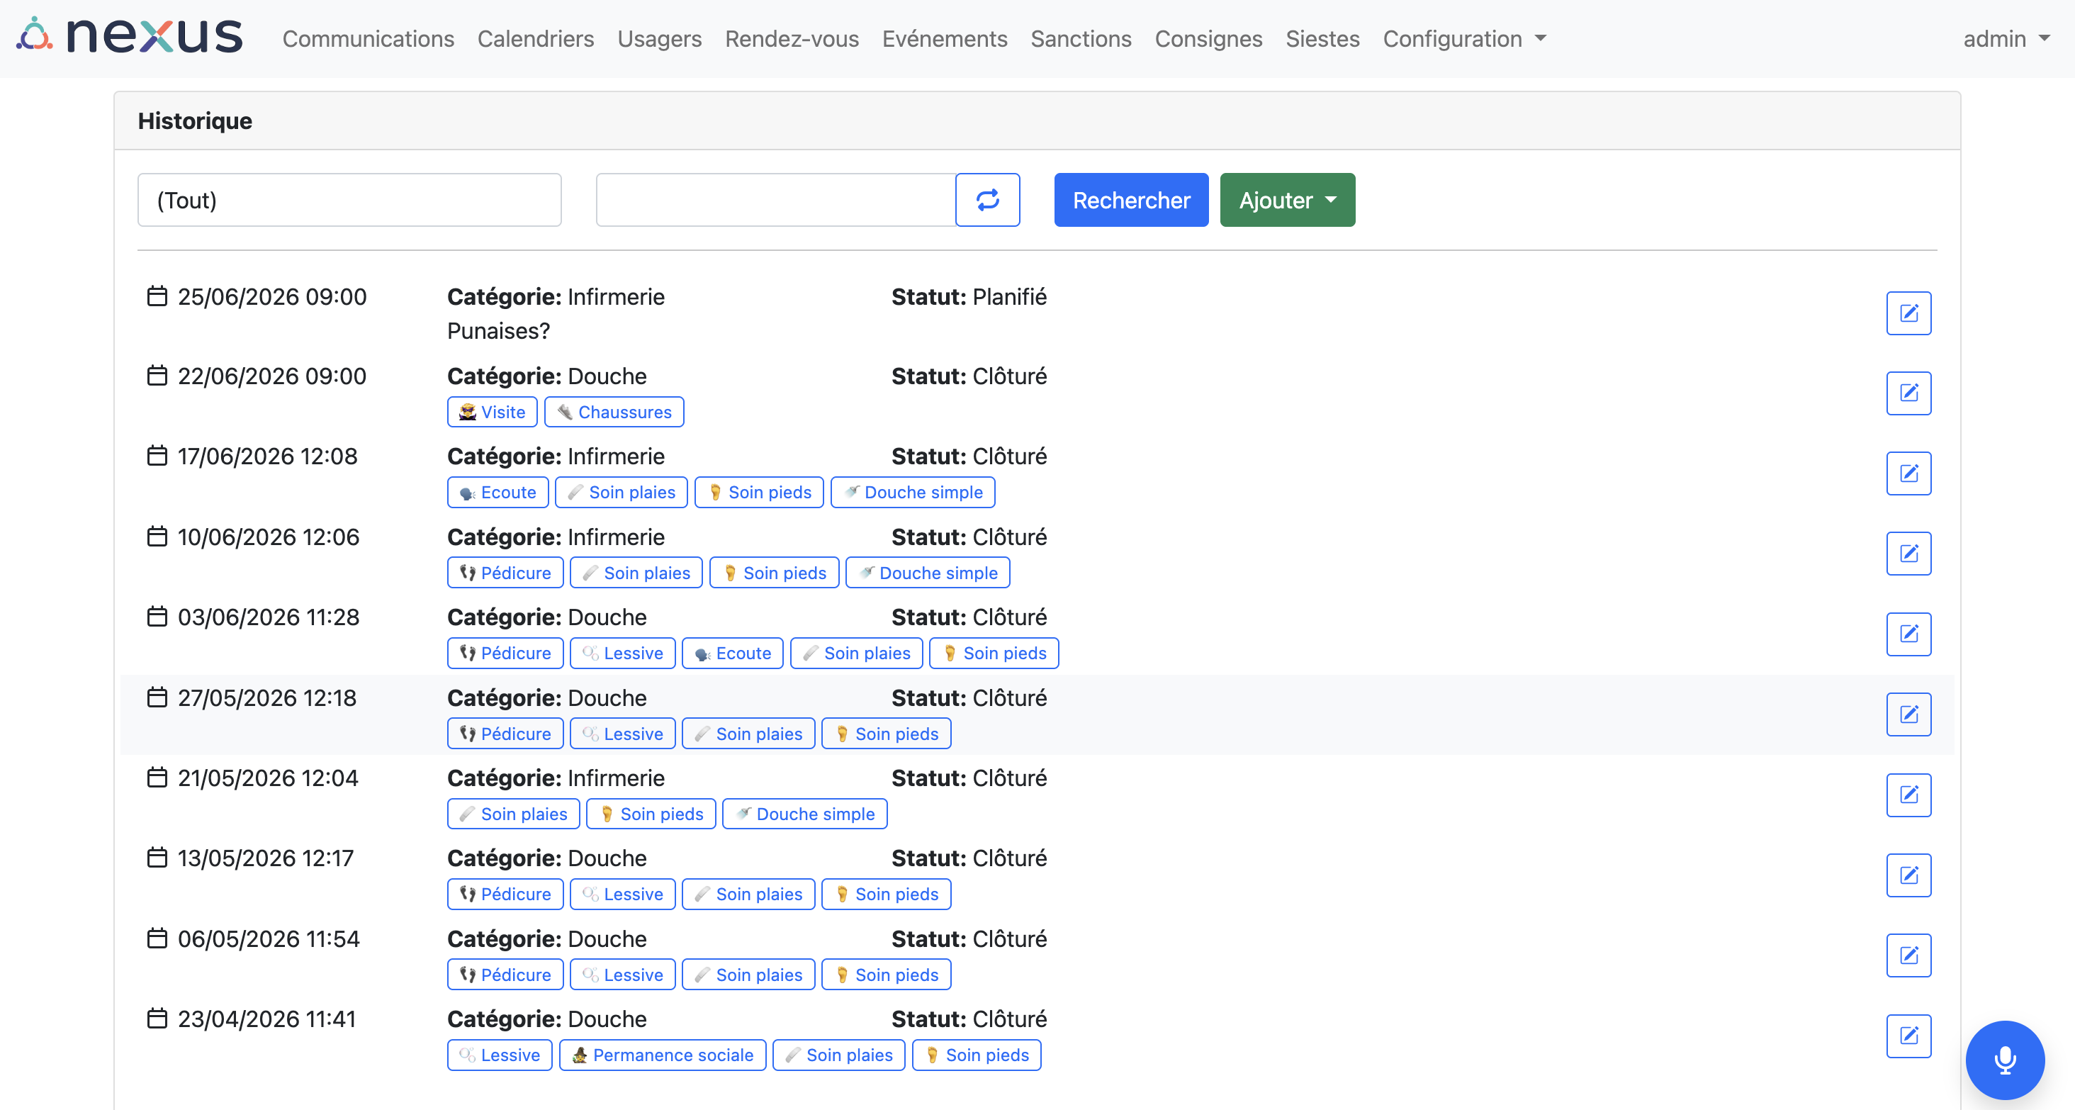
Task: Open the Sanctions menu item
Action: 1081,39
